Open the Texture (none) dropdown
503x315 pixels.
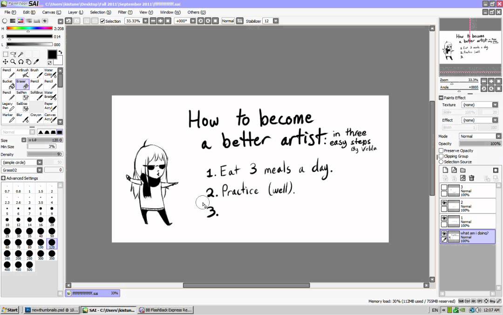click(495, 105)
